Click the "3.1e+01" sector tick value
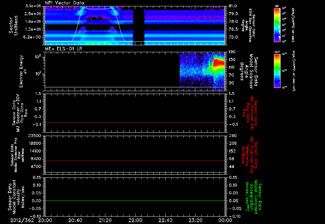The height and width of the screenshot is (224, 325). tap(33, 6)
